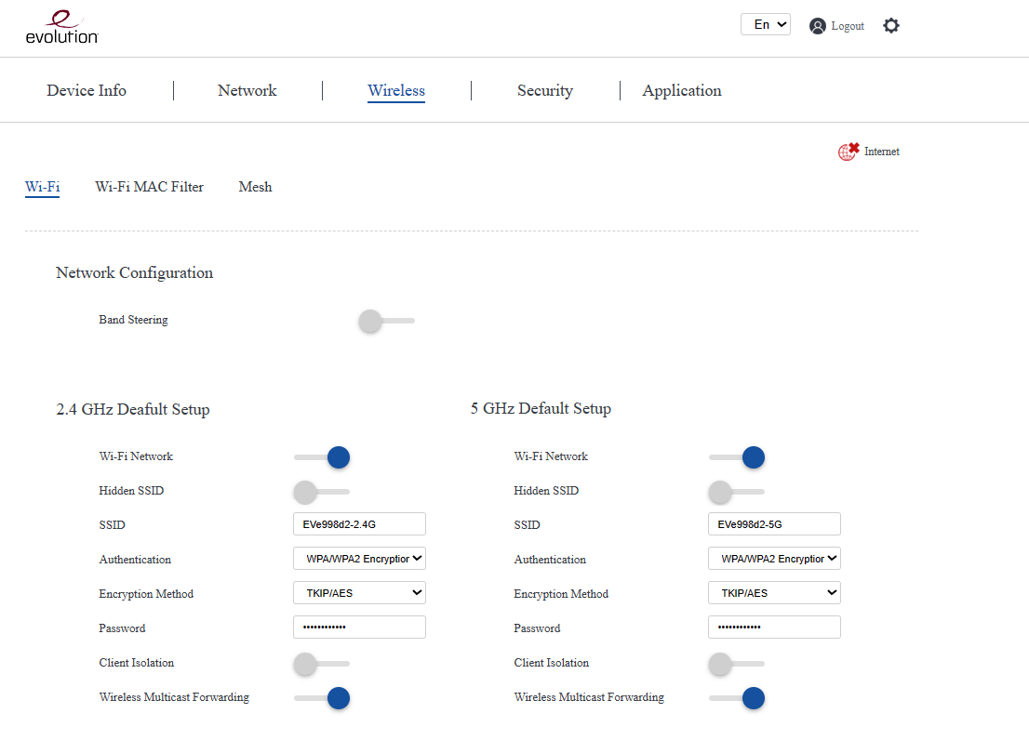1029x740 pixels.
Task: Click the 2.4 GHz SSID input field
Action: [x=359, y=524]
